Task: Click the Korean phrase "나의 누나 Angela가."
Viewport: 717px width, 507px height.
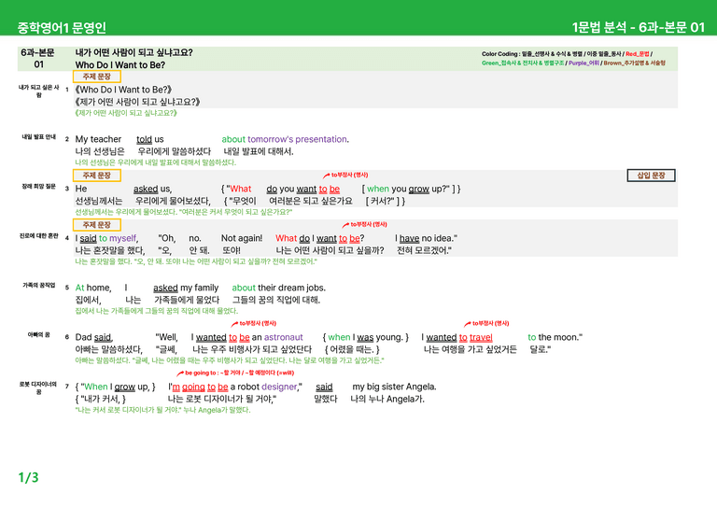Action: (387, 399)
